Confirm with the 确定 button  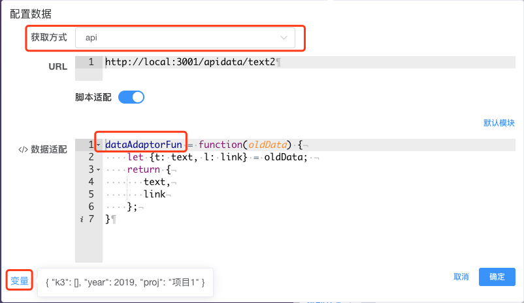point(497,277)
